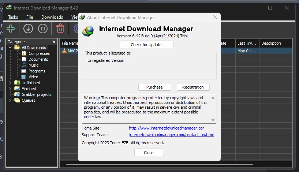
Task: Select the Programs category
Action: tap(37, 71)
